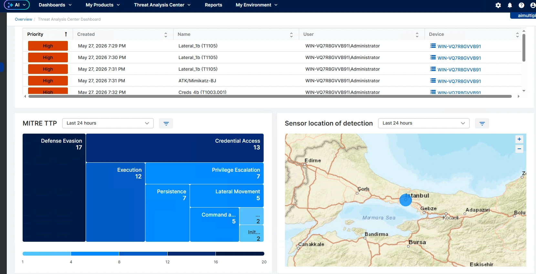Open device link in ATK/Mimikatz-BJ row
This screenshot has height=274, width=536.
tap(459, 81)
